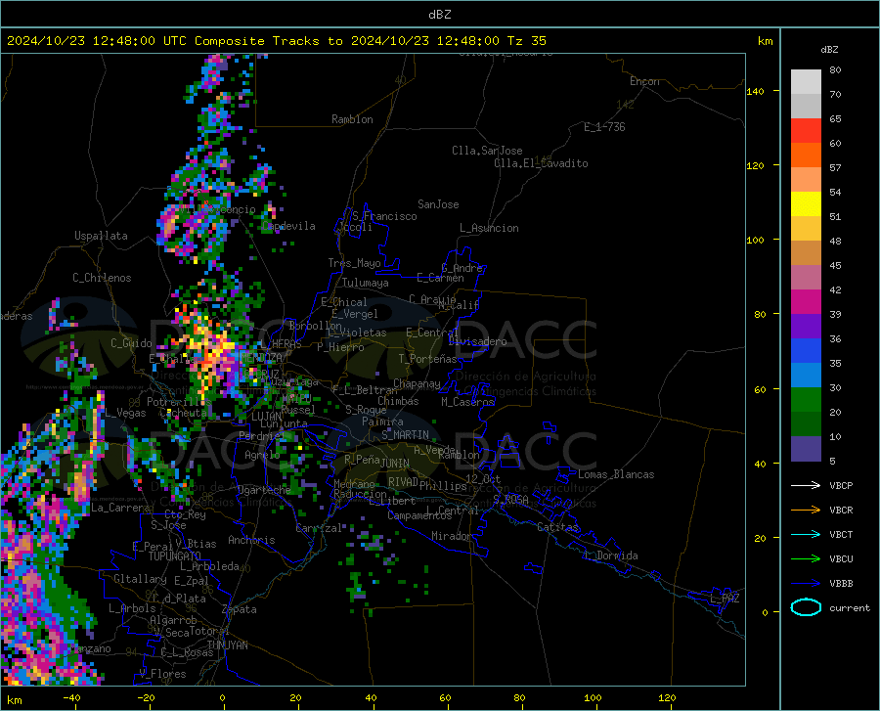Click the Zapata place label
This screenshot has width=880, height=711.
240,609
